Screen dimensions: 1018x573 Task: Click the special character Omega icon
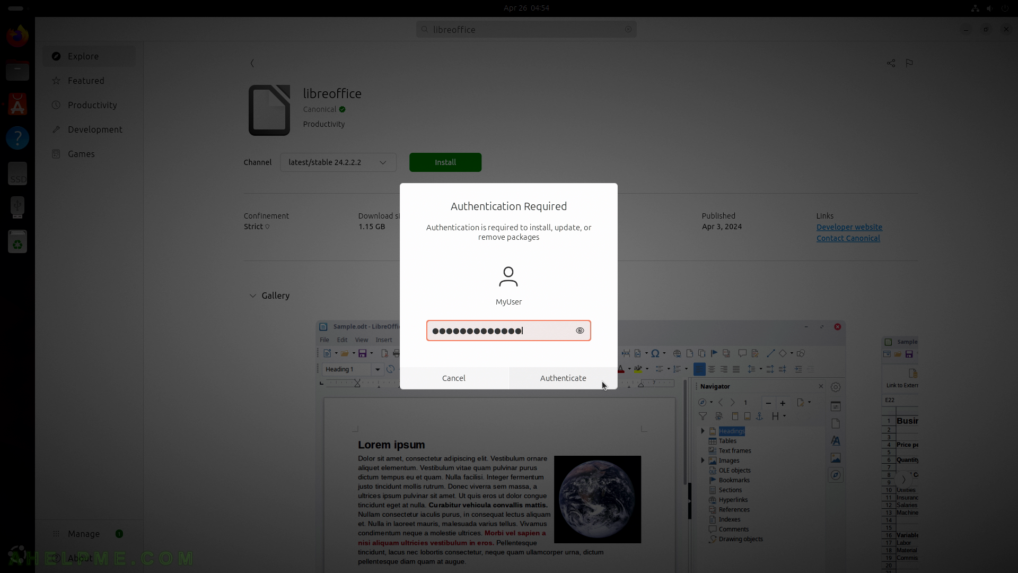[655, 353]
